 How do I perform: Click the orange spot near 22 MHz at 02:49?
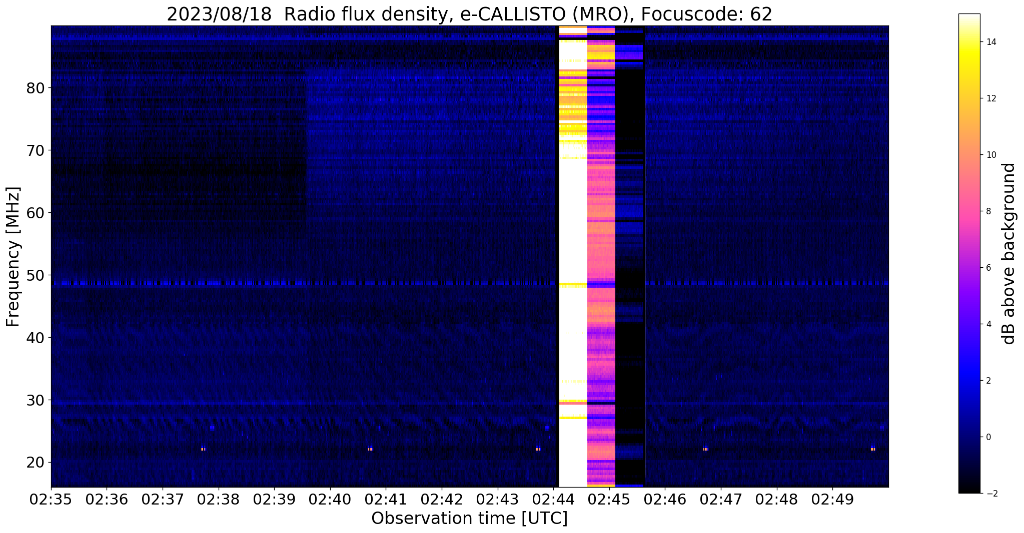(x=872, y=449)
